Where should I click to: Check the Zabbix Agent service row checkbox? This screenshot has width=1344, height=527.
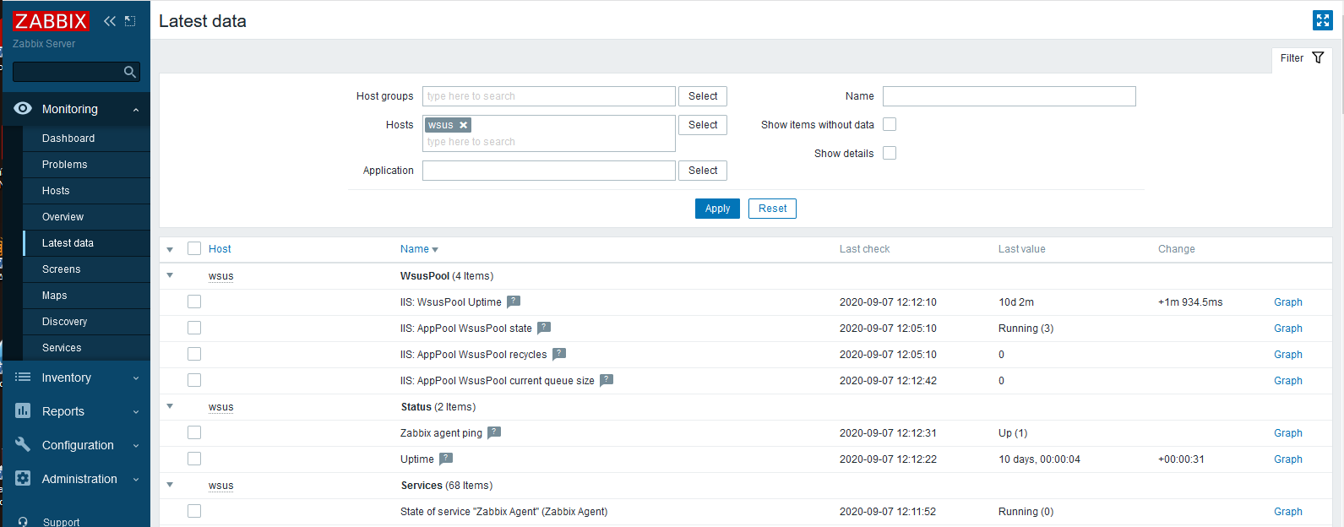coord(194,511)
